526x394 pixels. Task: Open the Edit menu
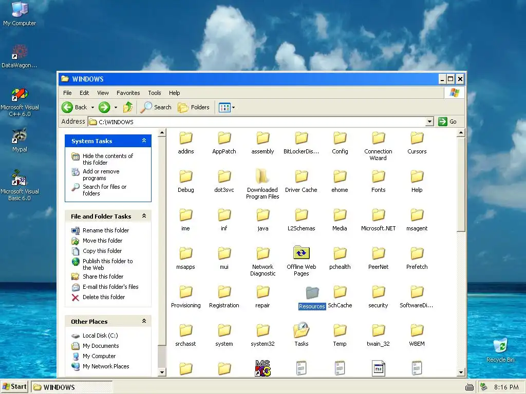(x=84, y=93)
